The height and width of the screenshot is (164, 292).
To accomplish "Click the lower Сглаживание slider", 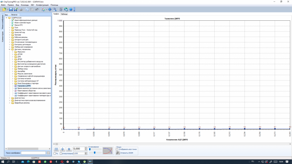I will click(x=95, y=153).
